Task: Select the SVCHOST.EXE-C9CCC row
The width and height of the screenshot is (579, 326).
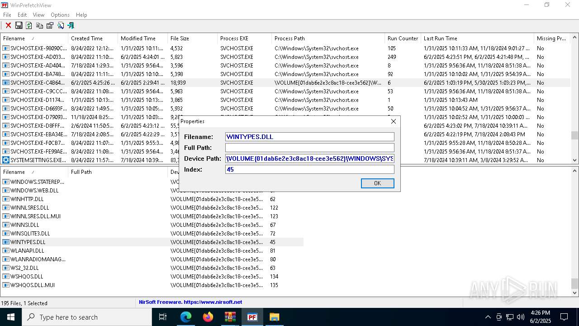Action: (285, 91)
